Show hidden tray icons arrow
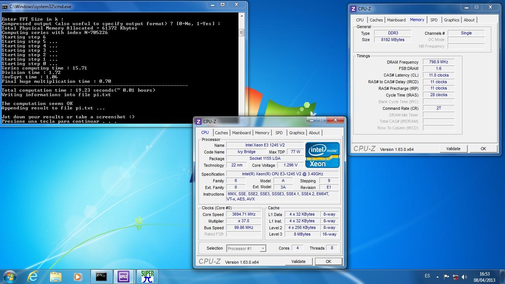505x284 pixels. coord(438,277)
